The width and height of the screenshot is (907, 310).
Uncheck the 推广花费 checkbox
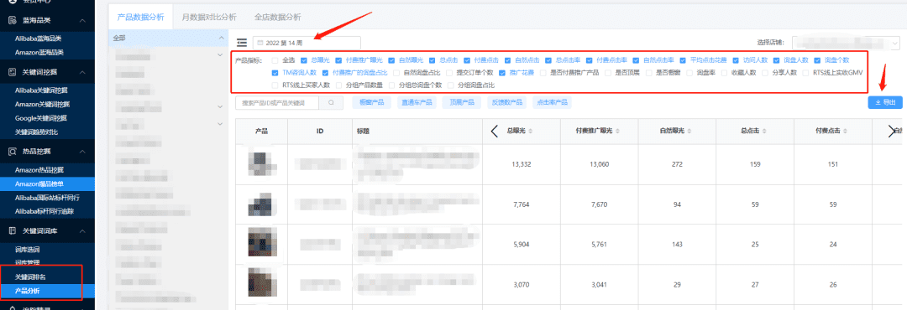(501, 73)
